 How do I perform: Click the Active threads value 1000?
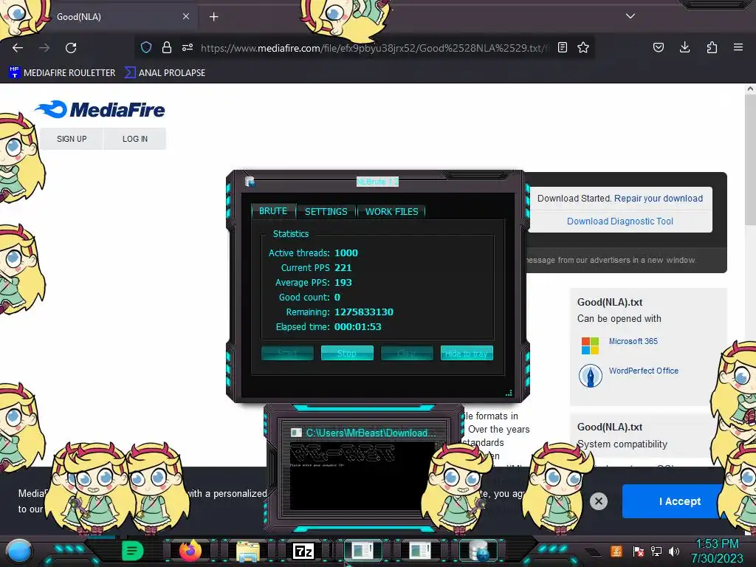coord(346,253)
